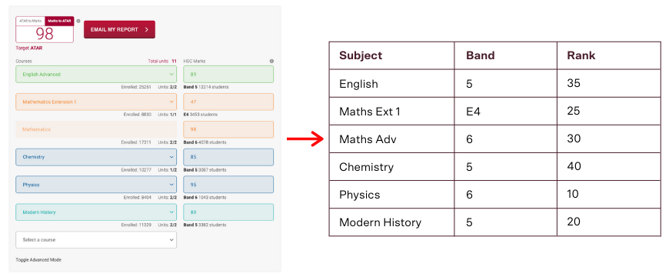Screen dimensions: 669x277
Task: Click English Advanced HSC mark field 89
Action: (228, 75)
